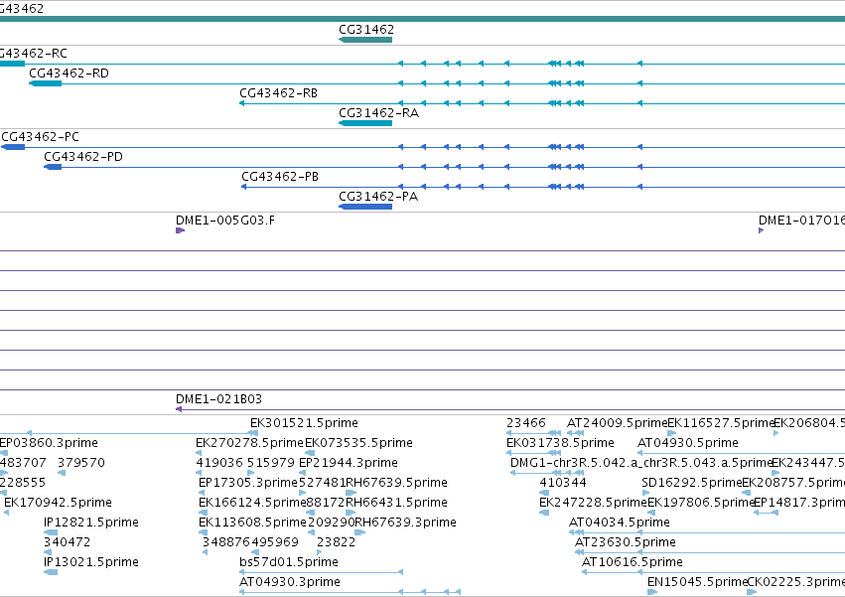The image size is (845, 597).
Task: Click the purple DME1-005G03.F arrow glyph
Action: 180,230
